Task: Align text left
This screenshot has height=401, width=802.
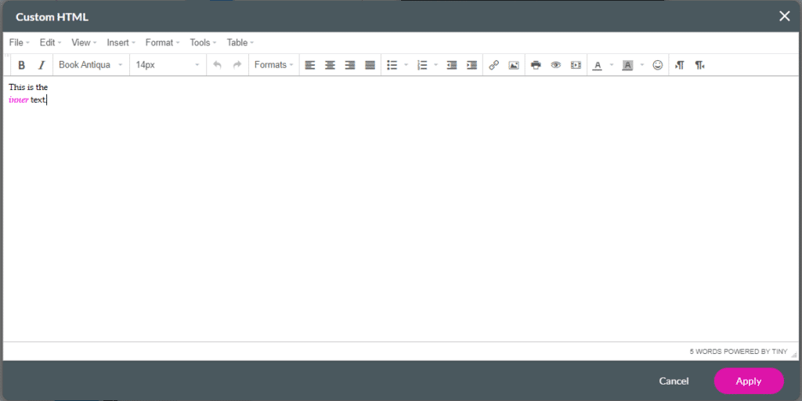Action: pos(310,65)
